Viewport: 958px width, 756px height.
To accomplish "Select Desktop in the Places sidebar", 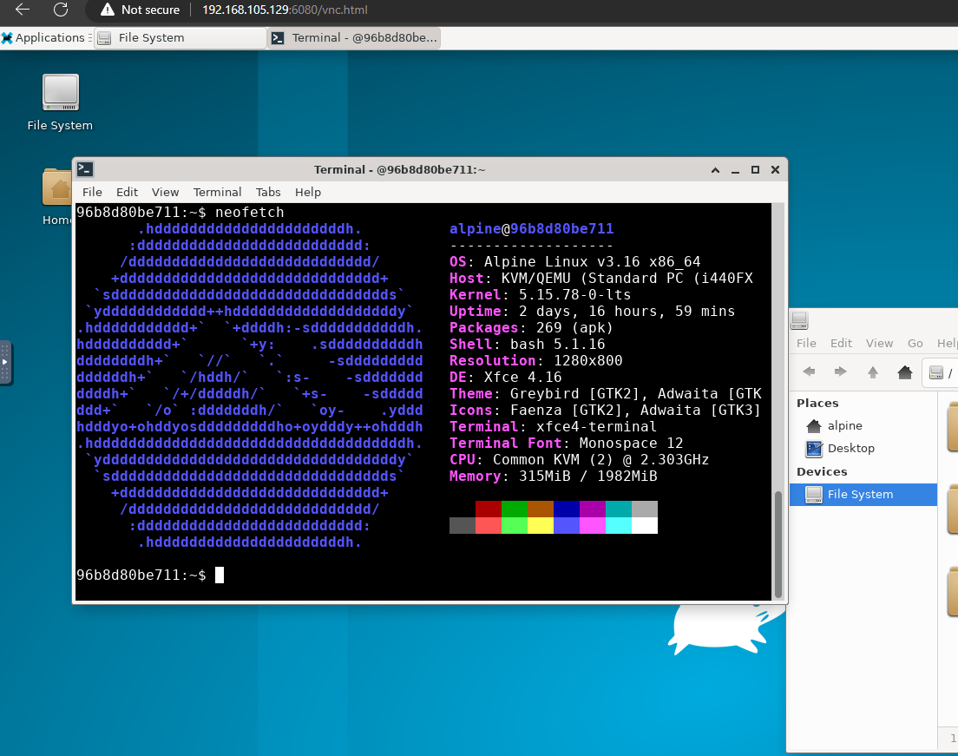I will (x=850, y=448).
